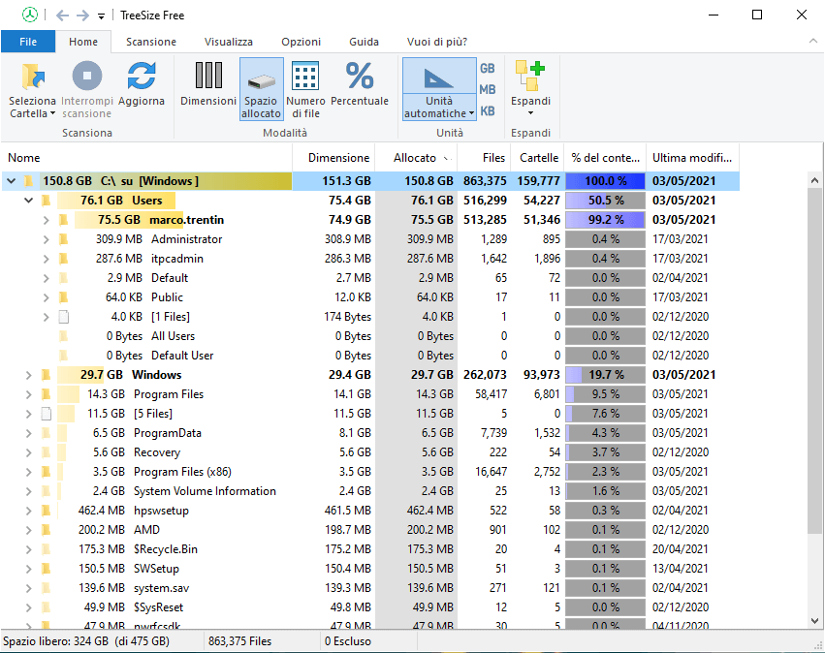This screenshot has width=825, height=653.
Task: Expand the marco.trentin folder
Action: click(47, 220)
